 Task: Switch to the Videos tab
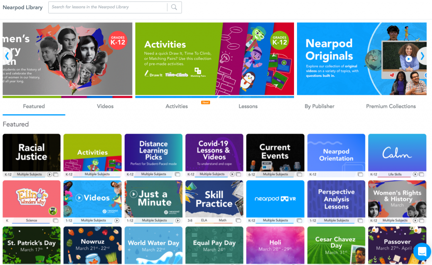click(x=105, y=106)
